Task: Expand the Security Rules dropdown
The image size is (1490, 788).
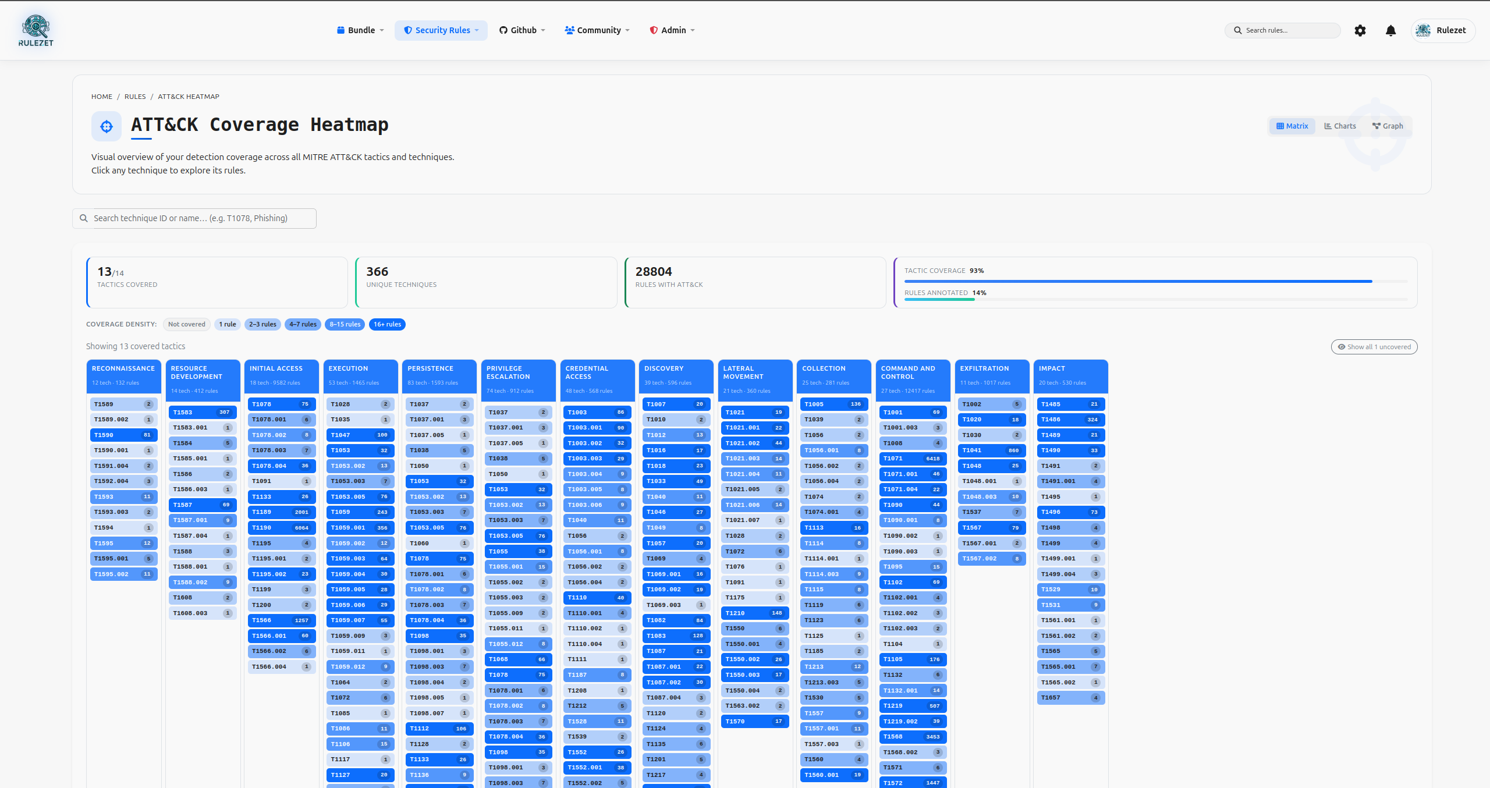Action: pos(441,30)
